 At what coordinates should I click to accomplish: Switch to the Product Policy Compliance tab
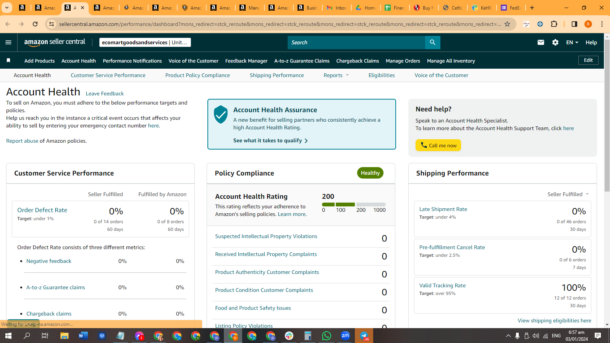pyautogui.click(x=197, y=75)
